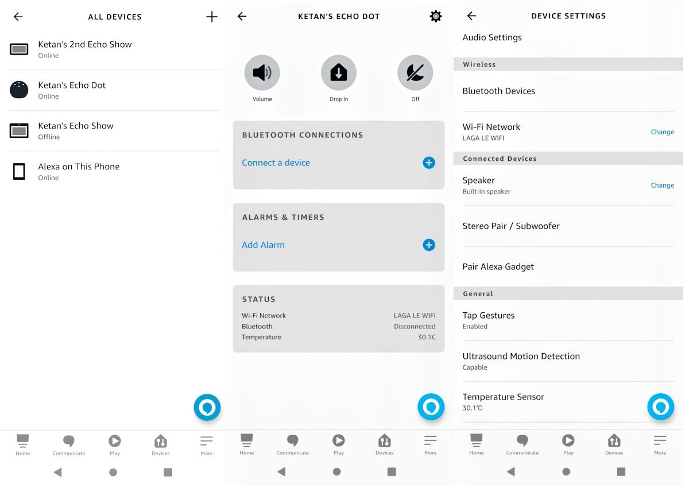Open Play tab on Device Settings screen
689x488 pixels.
568,445
